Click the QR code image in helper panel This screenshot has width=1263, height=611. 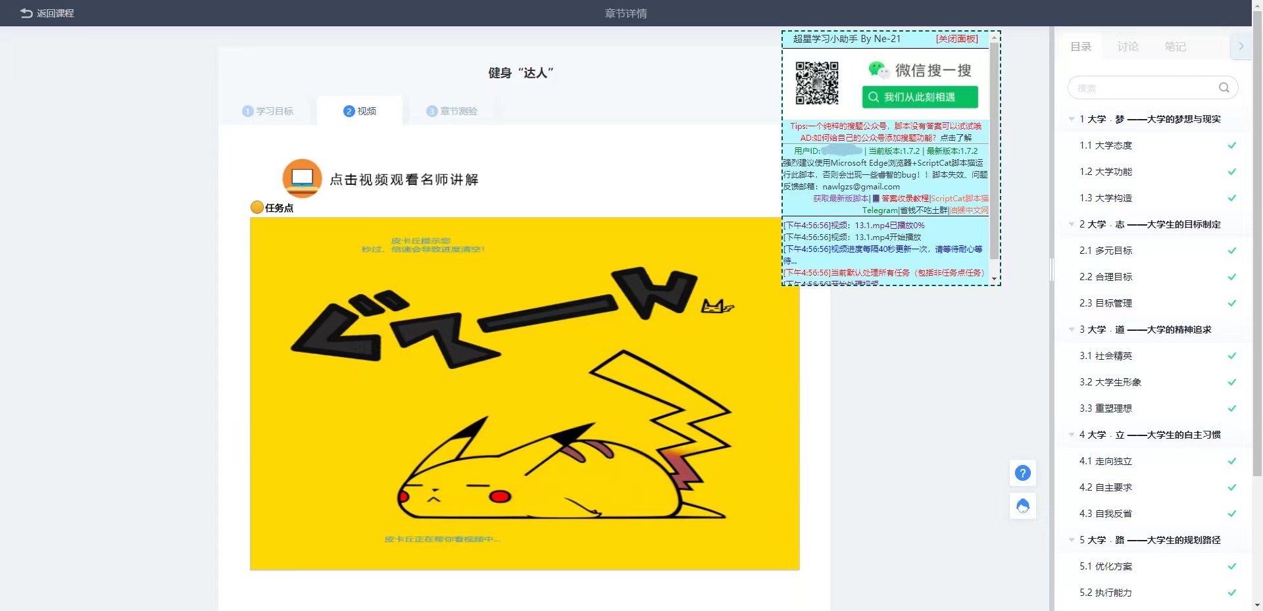[816, 84]
